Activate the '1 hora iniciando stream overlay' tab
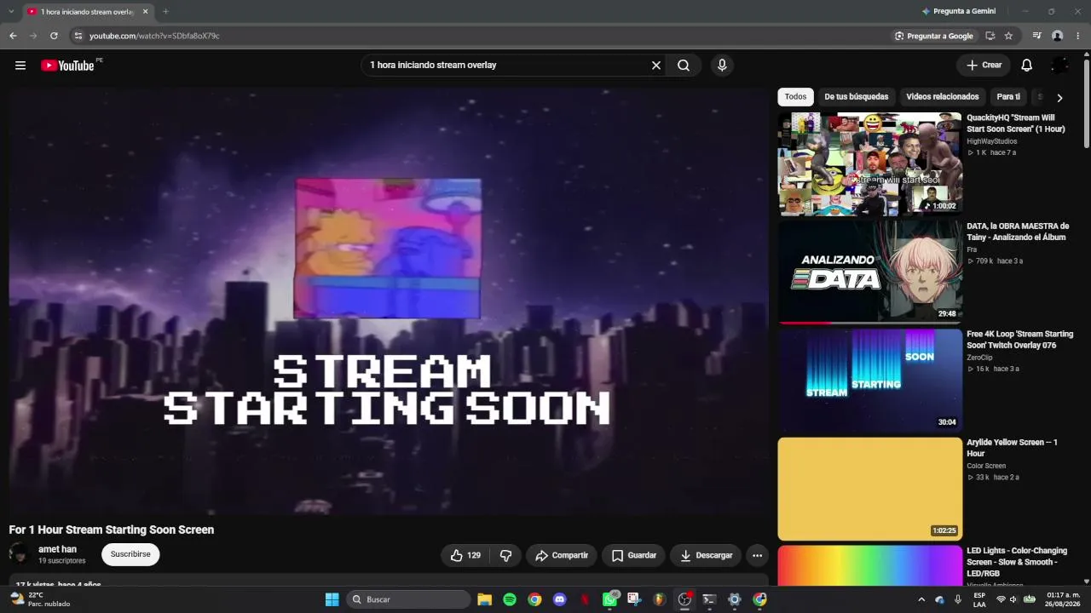 click(x=87, y=12)
